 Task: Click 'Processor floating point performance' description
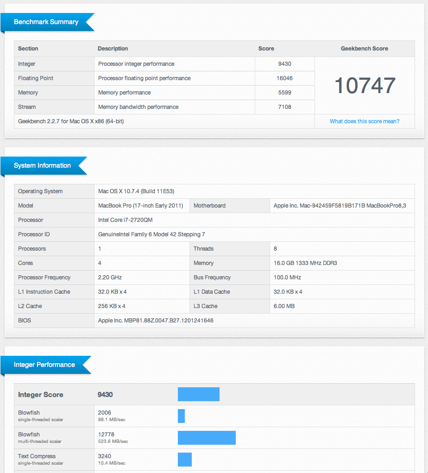pyautogui.click(x=145, y=78)
